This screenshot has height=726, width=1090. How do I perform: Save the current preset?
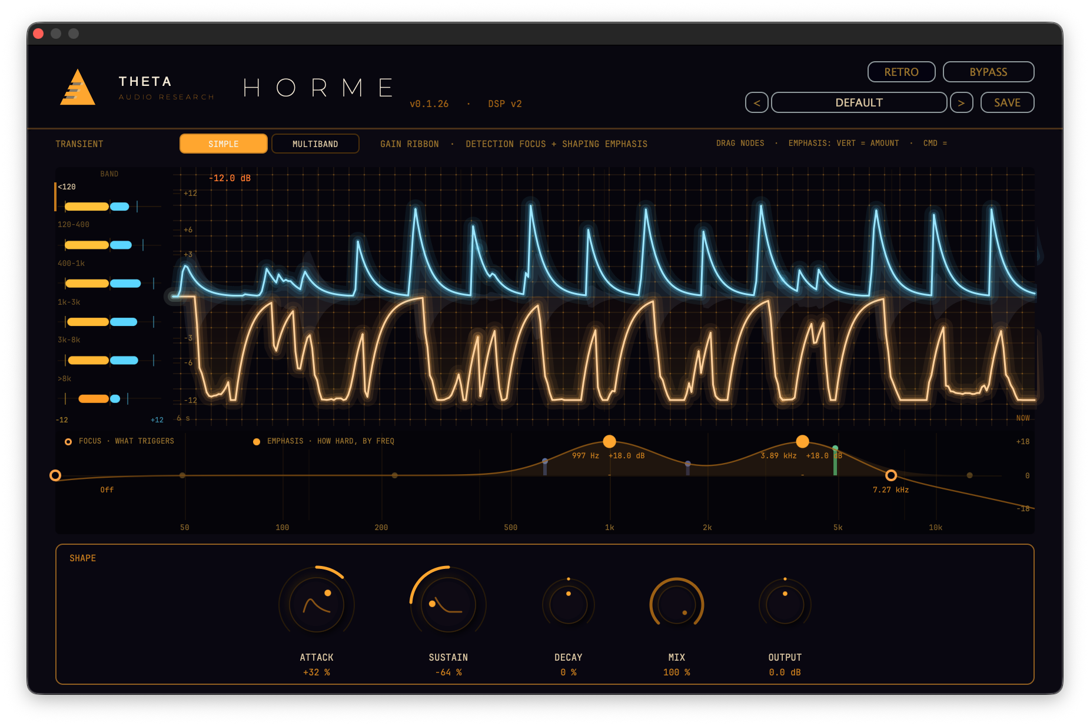click(x=1007, y=102)
